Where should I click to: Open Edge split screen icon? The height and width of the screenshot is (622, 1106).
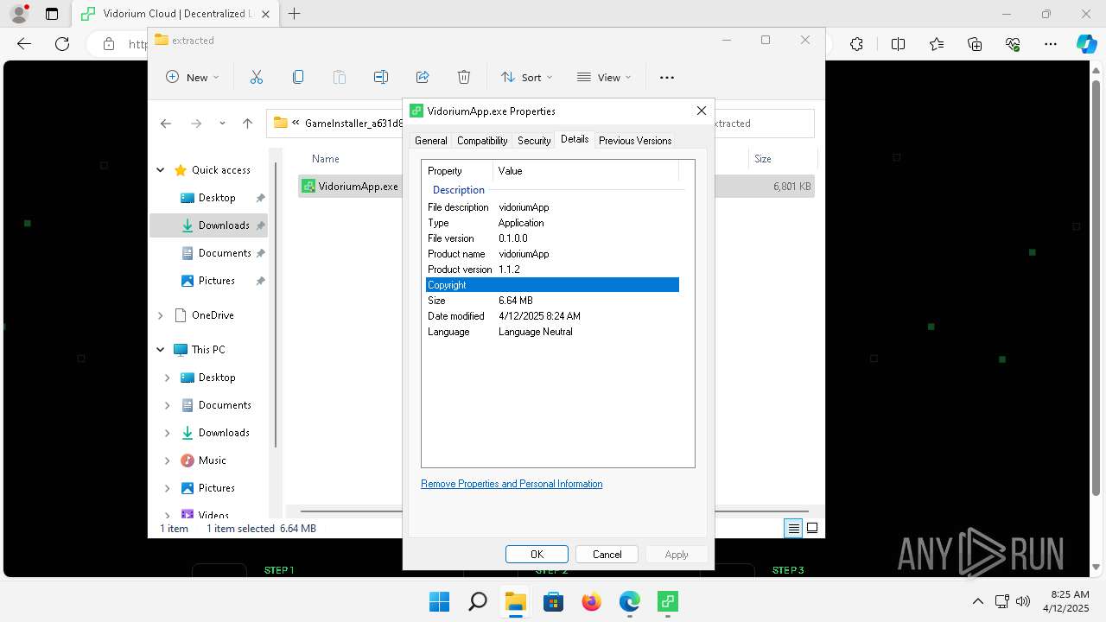[898, 44]
